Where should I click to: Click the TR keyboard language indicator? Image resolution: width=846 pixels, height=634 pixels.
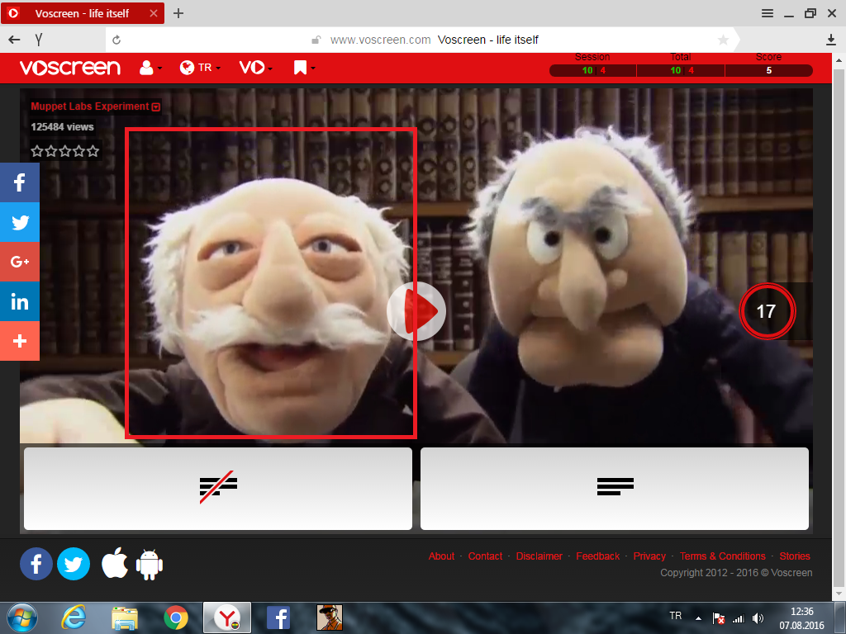676,616
